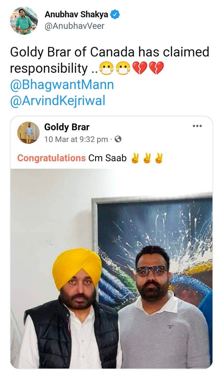Open the Anubhav Shakya display name

point(76,15)
